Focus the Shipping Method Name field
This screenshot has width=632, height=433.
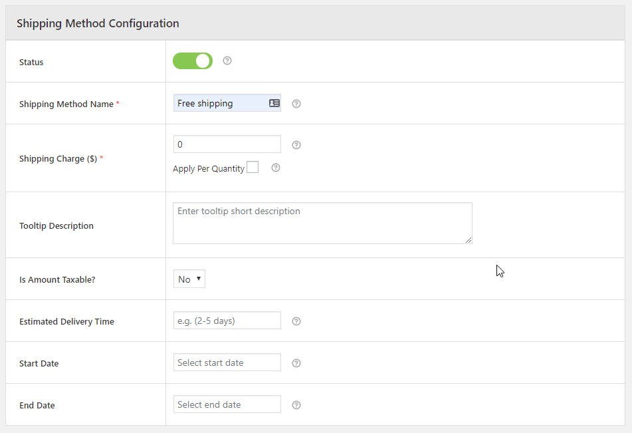[x=227, y=103]
